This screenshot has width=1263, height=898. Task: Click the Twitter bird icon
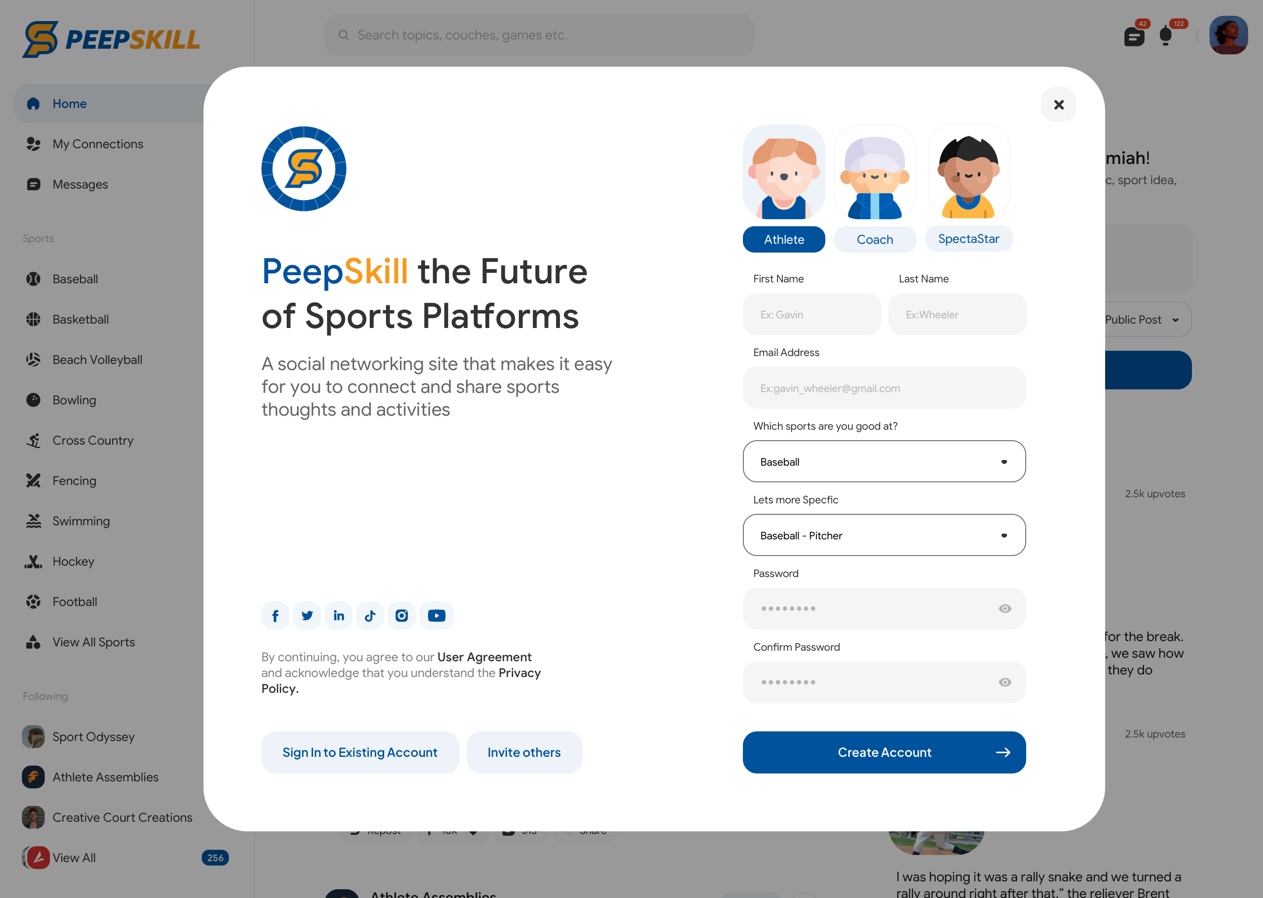(x=307, y=616)
